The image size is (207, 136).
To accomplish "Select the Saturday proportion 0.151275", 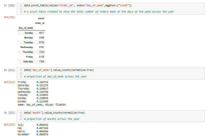I will click(x=42, y=85).
